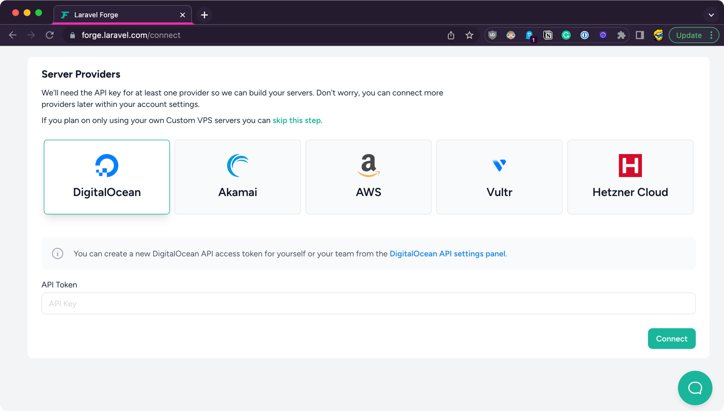Open the Update menu three dots

pyautogui.click(x=711, y=35)
